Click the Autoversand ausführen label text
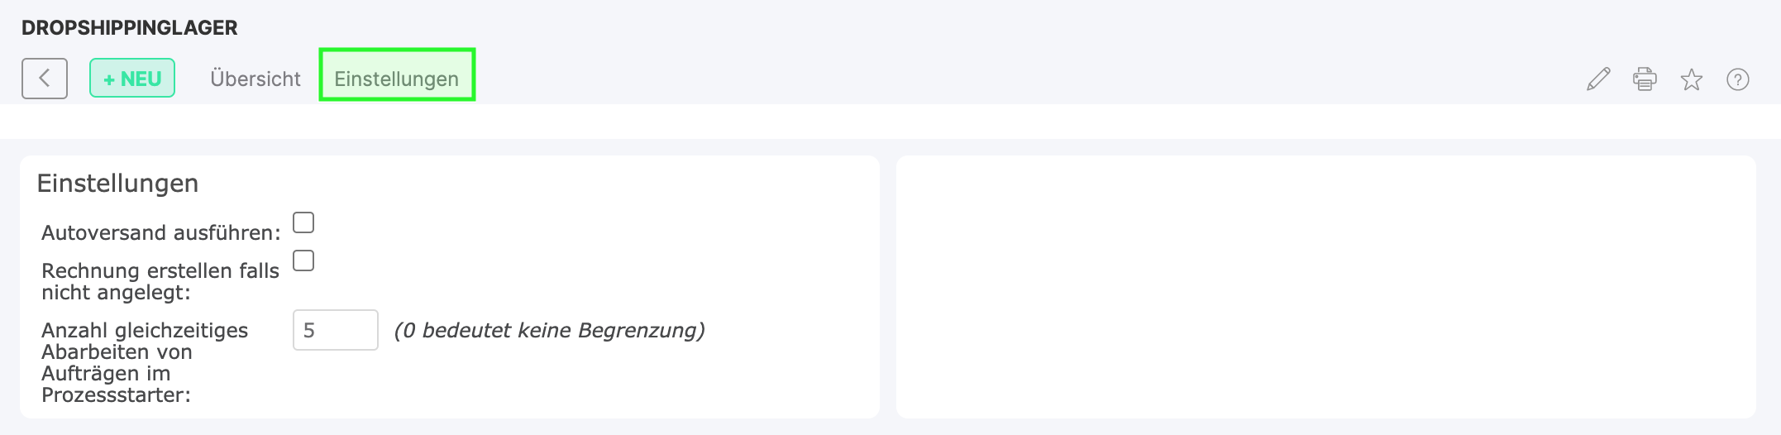The image size is (1781, 435). 161,232
